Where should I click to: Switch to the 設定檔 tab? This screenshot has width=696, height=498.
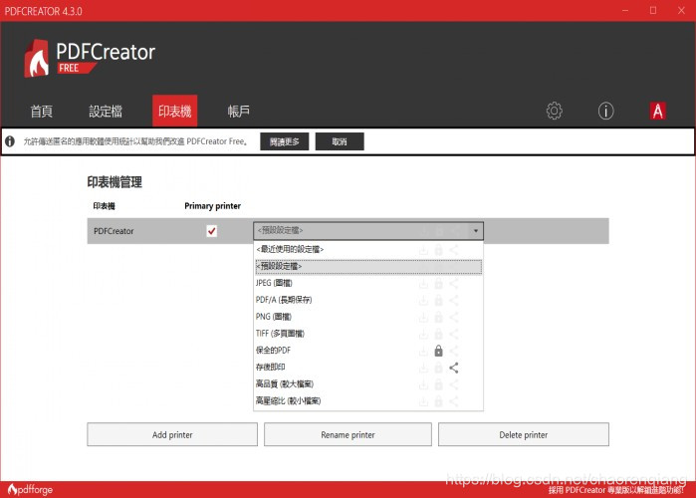106,111
